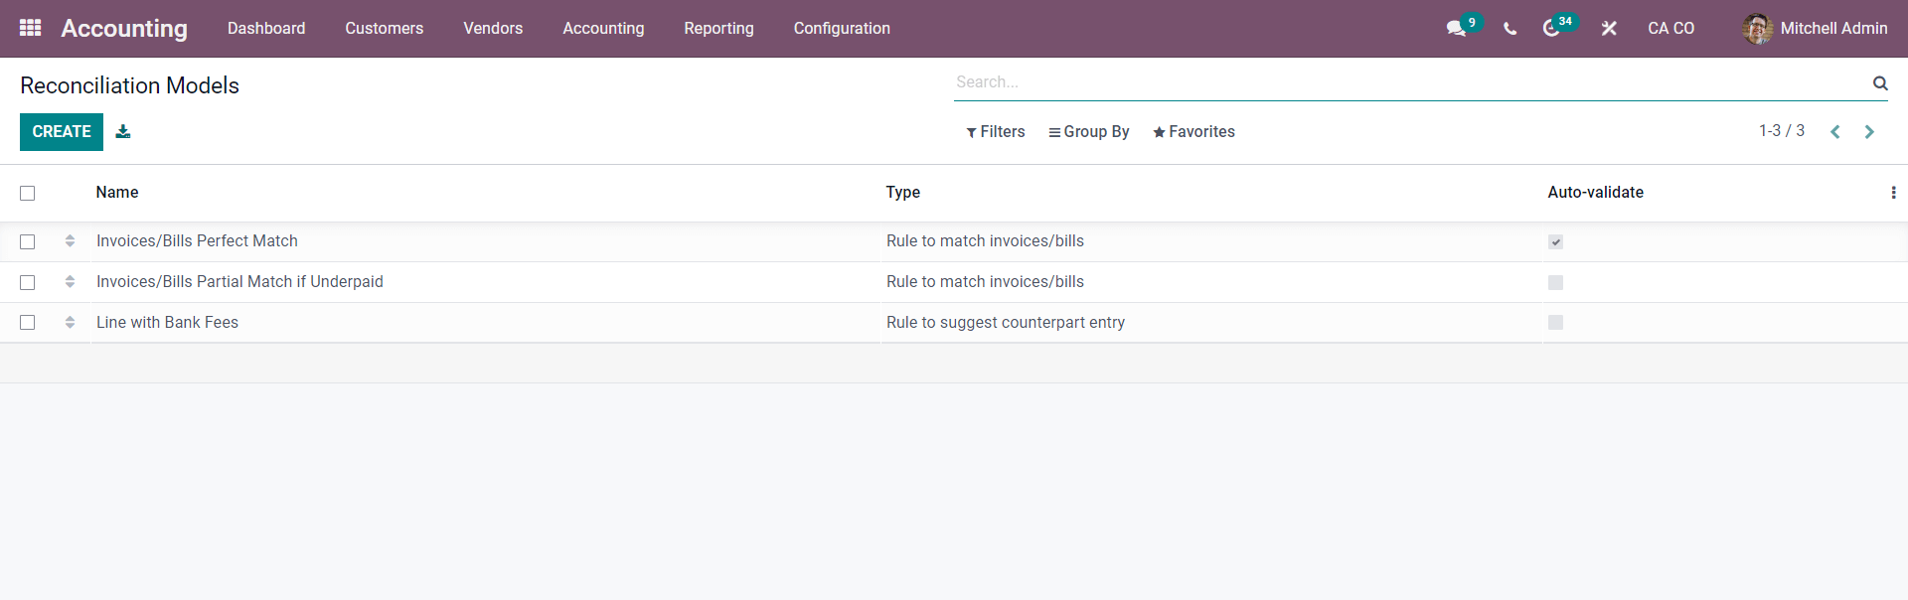Click the phone VoIP icon
This screenshot has width=1908, height=600.
point(1510,29)
